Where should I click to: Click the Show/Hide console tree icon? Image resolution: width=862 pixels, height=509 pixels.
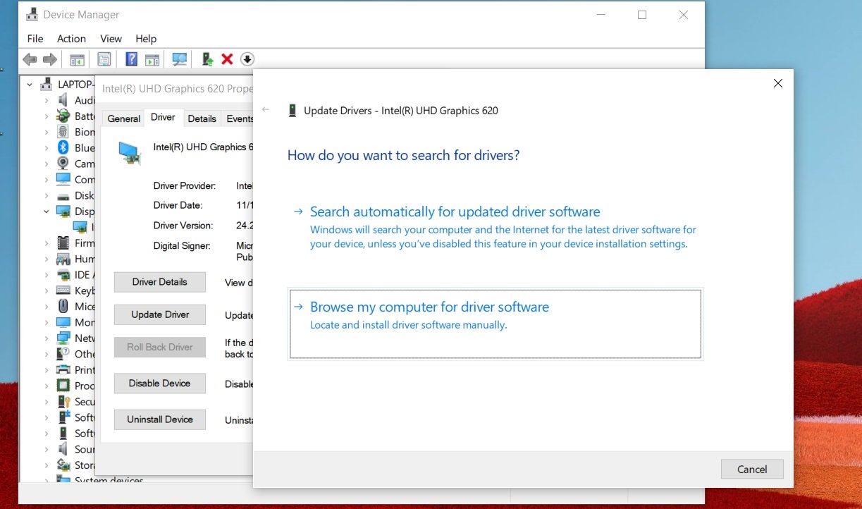(78, 59)
